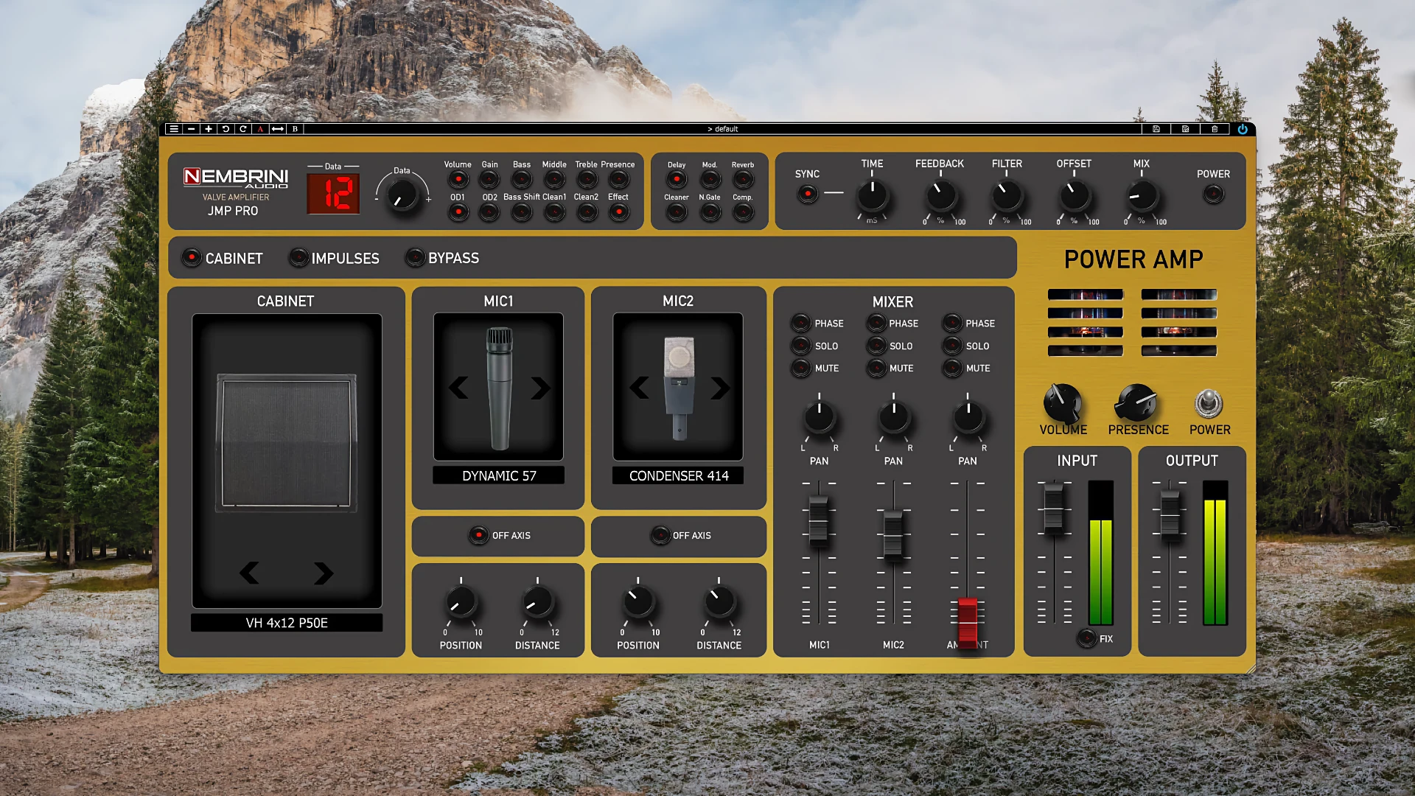Click the N.Gate button

click(710, 212)
